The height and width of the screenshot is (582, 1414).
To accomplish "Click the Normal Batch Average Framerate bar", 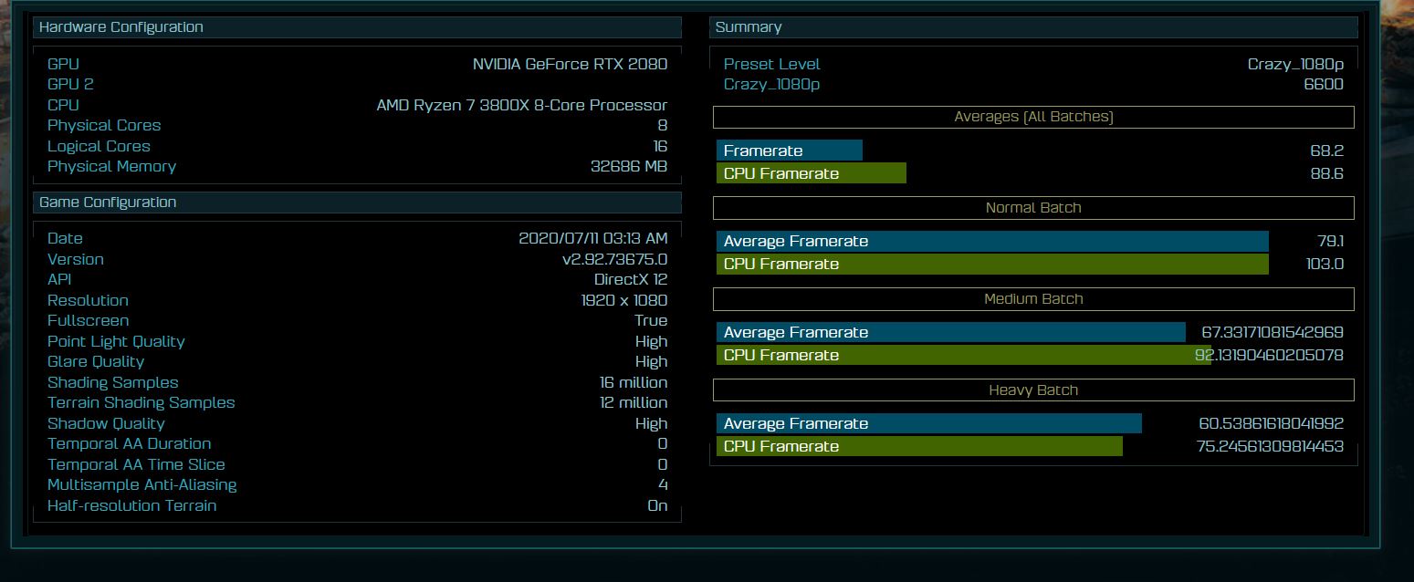I will (992, 242).
